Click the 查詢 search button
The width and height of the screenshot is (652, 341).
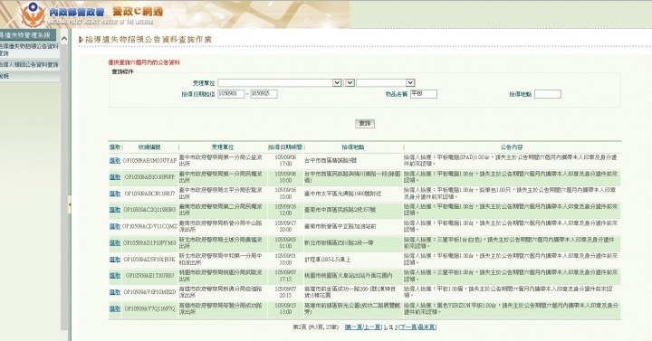pos(365,123)
